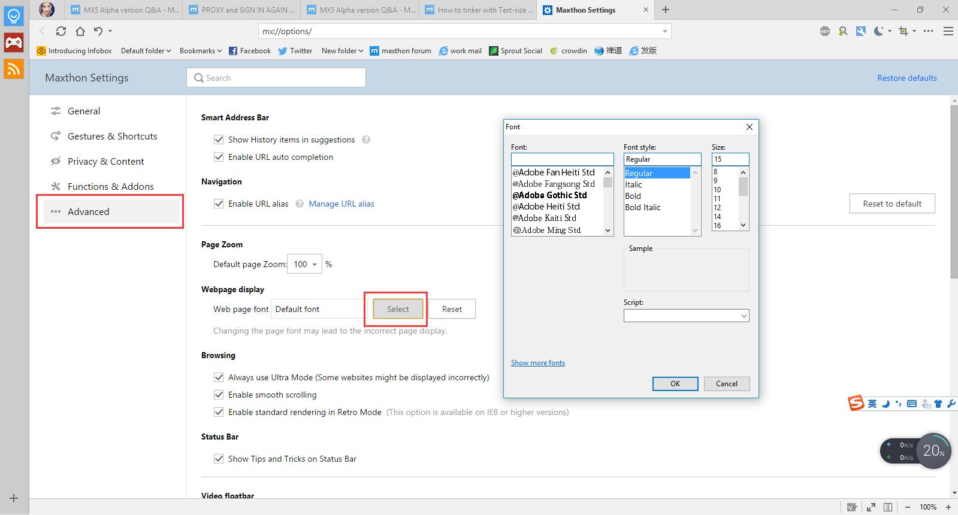Open undo history dropdown arrow

110,31
